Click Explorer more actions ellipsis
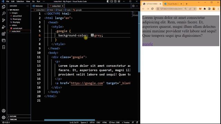Viewport: 221px width, 124px height. 28,6
